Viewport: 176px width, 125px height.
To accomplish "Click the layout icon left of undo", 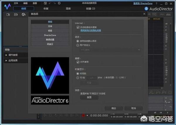I will [45, 3].
